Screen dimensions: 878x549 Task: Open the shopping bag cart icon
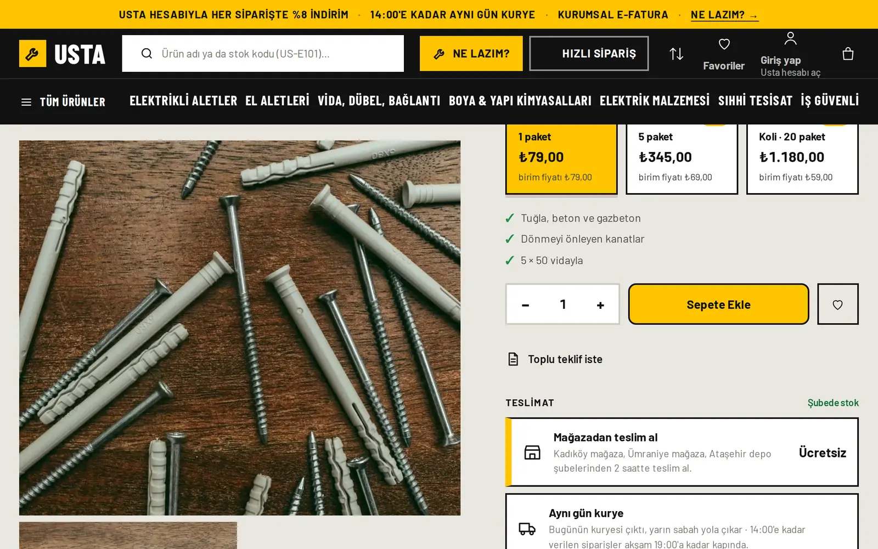coord(848,54)
